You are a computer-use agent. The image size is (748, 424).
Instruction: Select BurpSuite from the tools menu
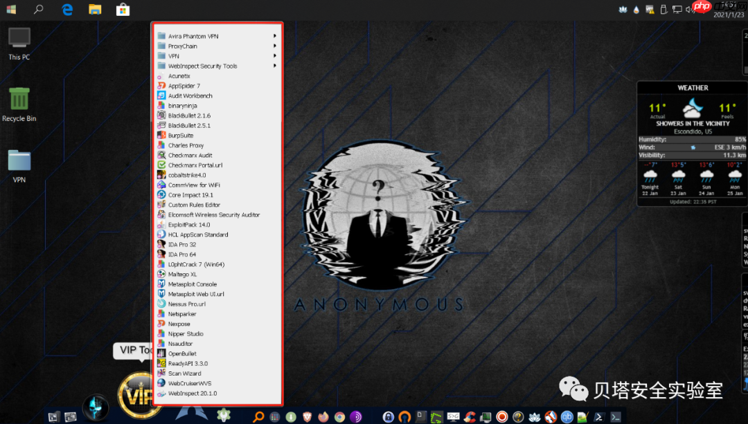click(181, 136)
